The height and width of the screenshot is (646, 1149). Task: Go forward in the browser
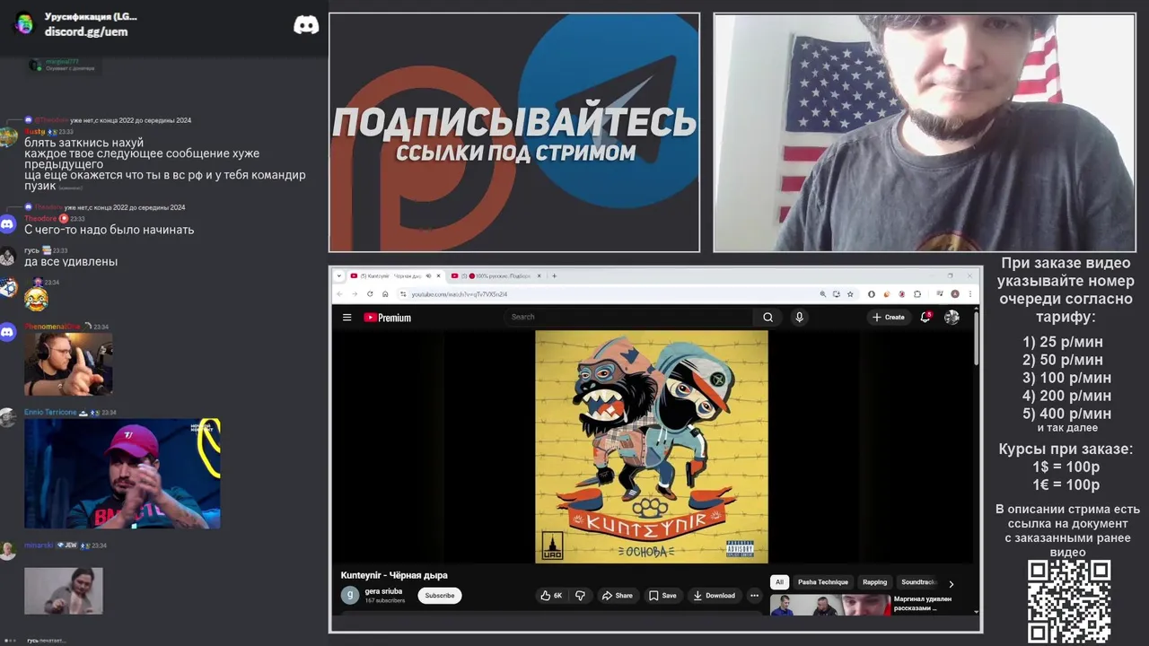355,293
